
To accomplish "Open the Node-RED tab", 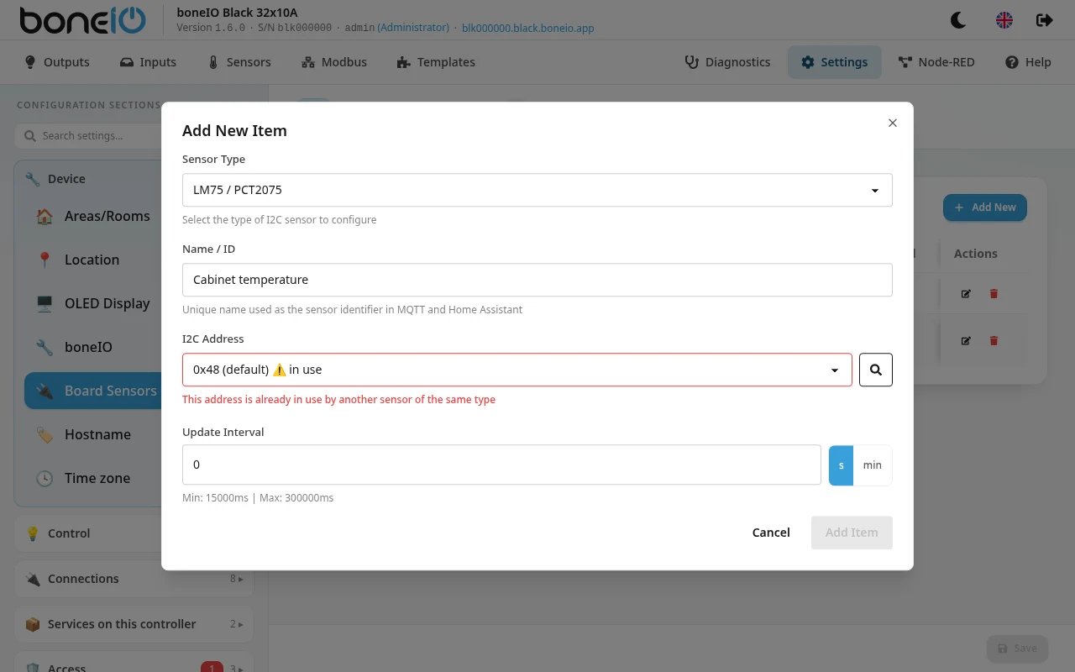I will pos(936,62).
